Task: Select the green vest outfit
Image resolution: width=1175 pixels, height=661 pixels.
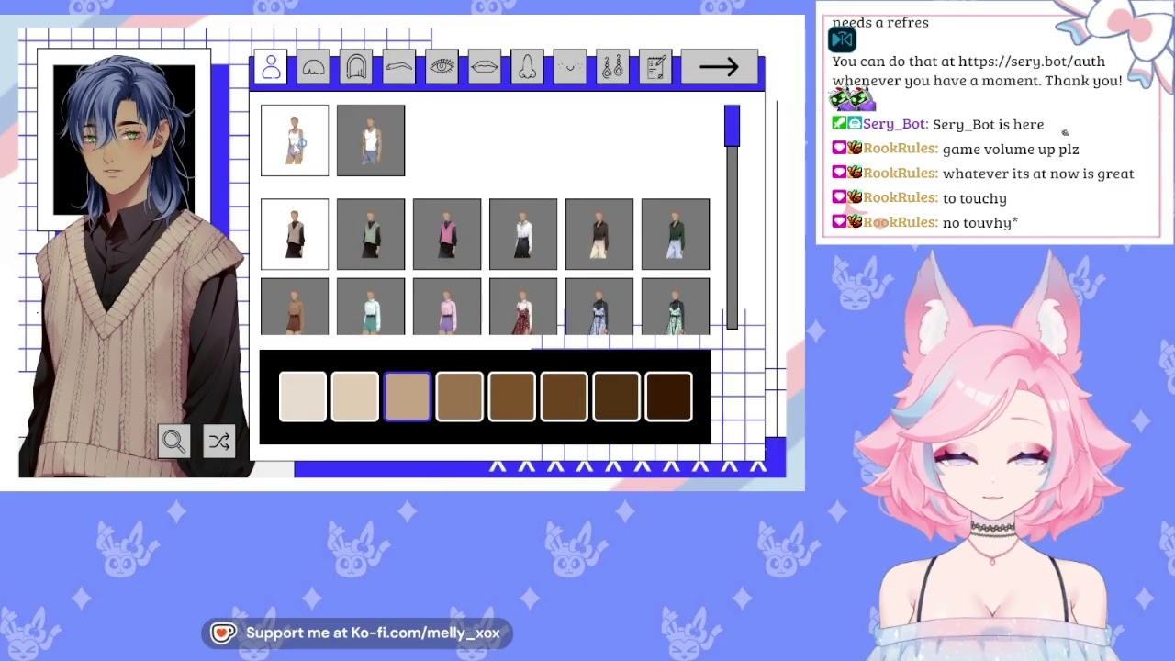Action: (x=371, y=234)
